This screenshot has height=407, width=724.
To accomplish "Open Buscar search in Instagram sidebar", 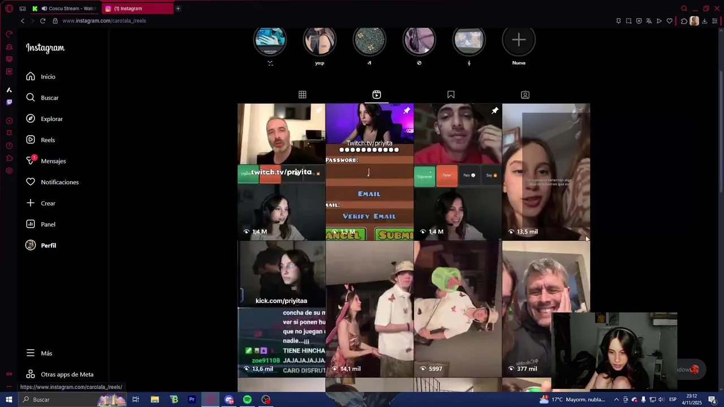I will (42, 98).
